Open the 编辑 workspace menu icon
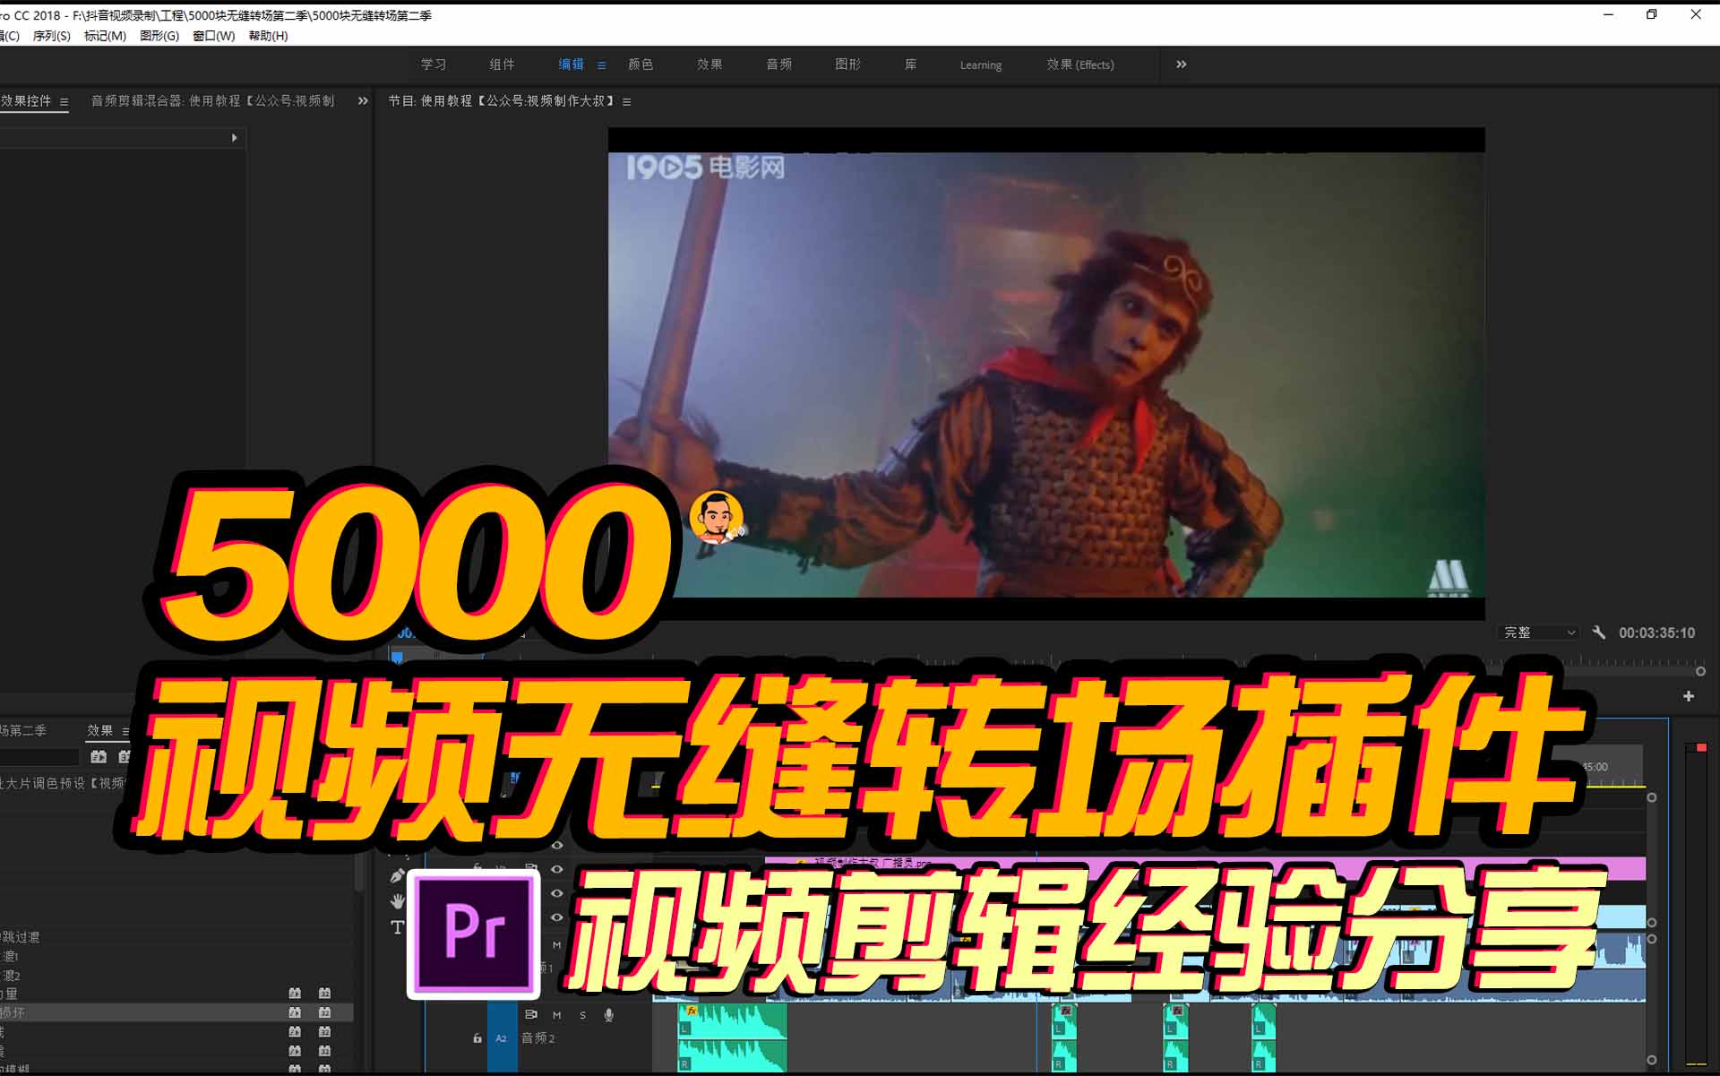The width and height of the screenshot is (1720, 1076). 601,65
